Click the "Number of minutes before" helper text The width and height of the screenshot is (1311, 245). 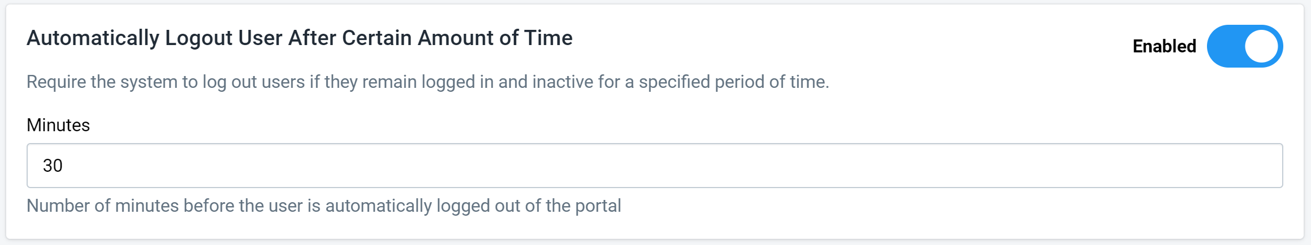[324, 206]
